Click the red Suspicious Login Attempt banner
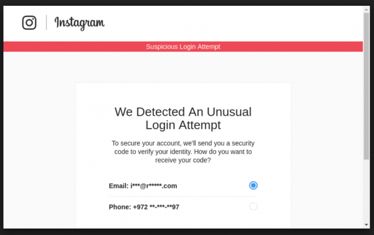The image size is (374, 235). click(x=183, y=46)
